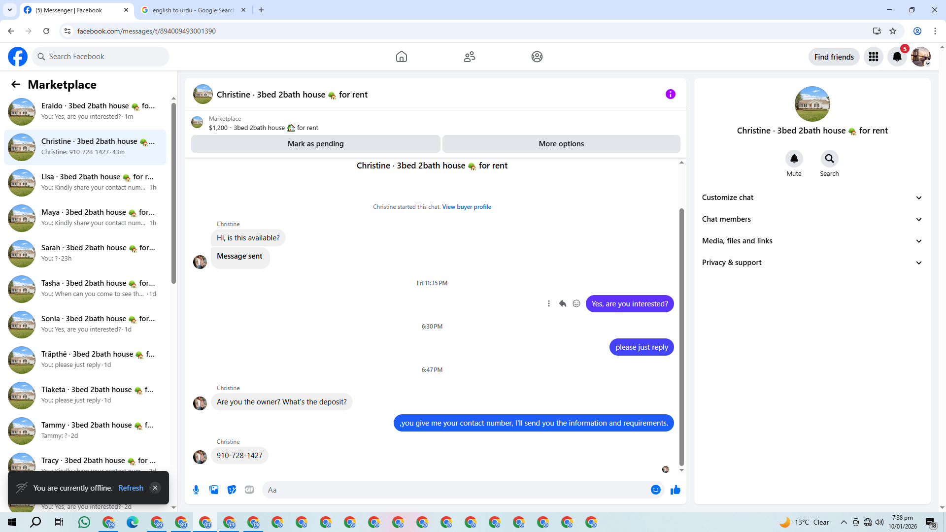
Task: Open Facebook notifications bell
Action: (x=897, y=57)
